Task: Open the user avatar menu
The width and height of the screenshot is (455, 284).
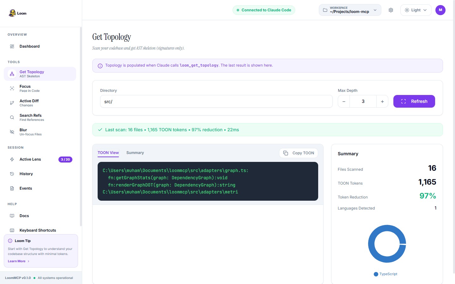Action: click(440, 10)
